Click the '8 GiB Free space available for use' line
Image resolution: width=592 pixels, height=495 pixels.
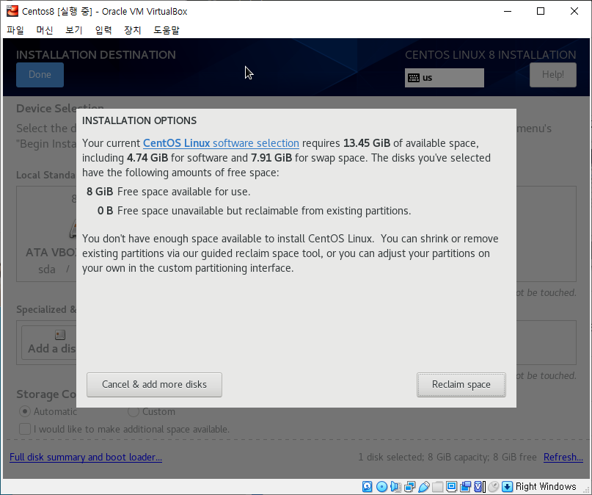click(168, 192)
